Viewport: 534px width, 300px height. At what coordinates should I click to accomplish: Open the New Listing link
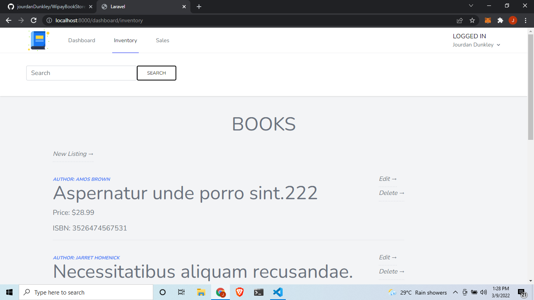(x=73, y=154)
